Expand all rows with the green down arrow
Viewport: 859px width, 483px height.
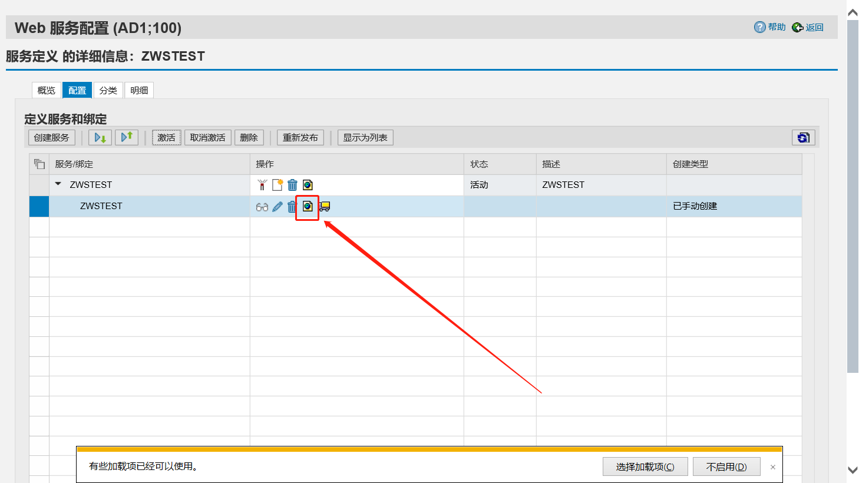(100, 137)
